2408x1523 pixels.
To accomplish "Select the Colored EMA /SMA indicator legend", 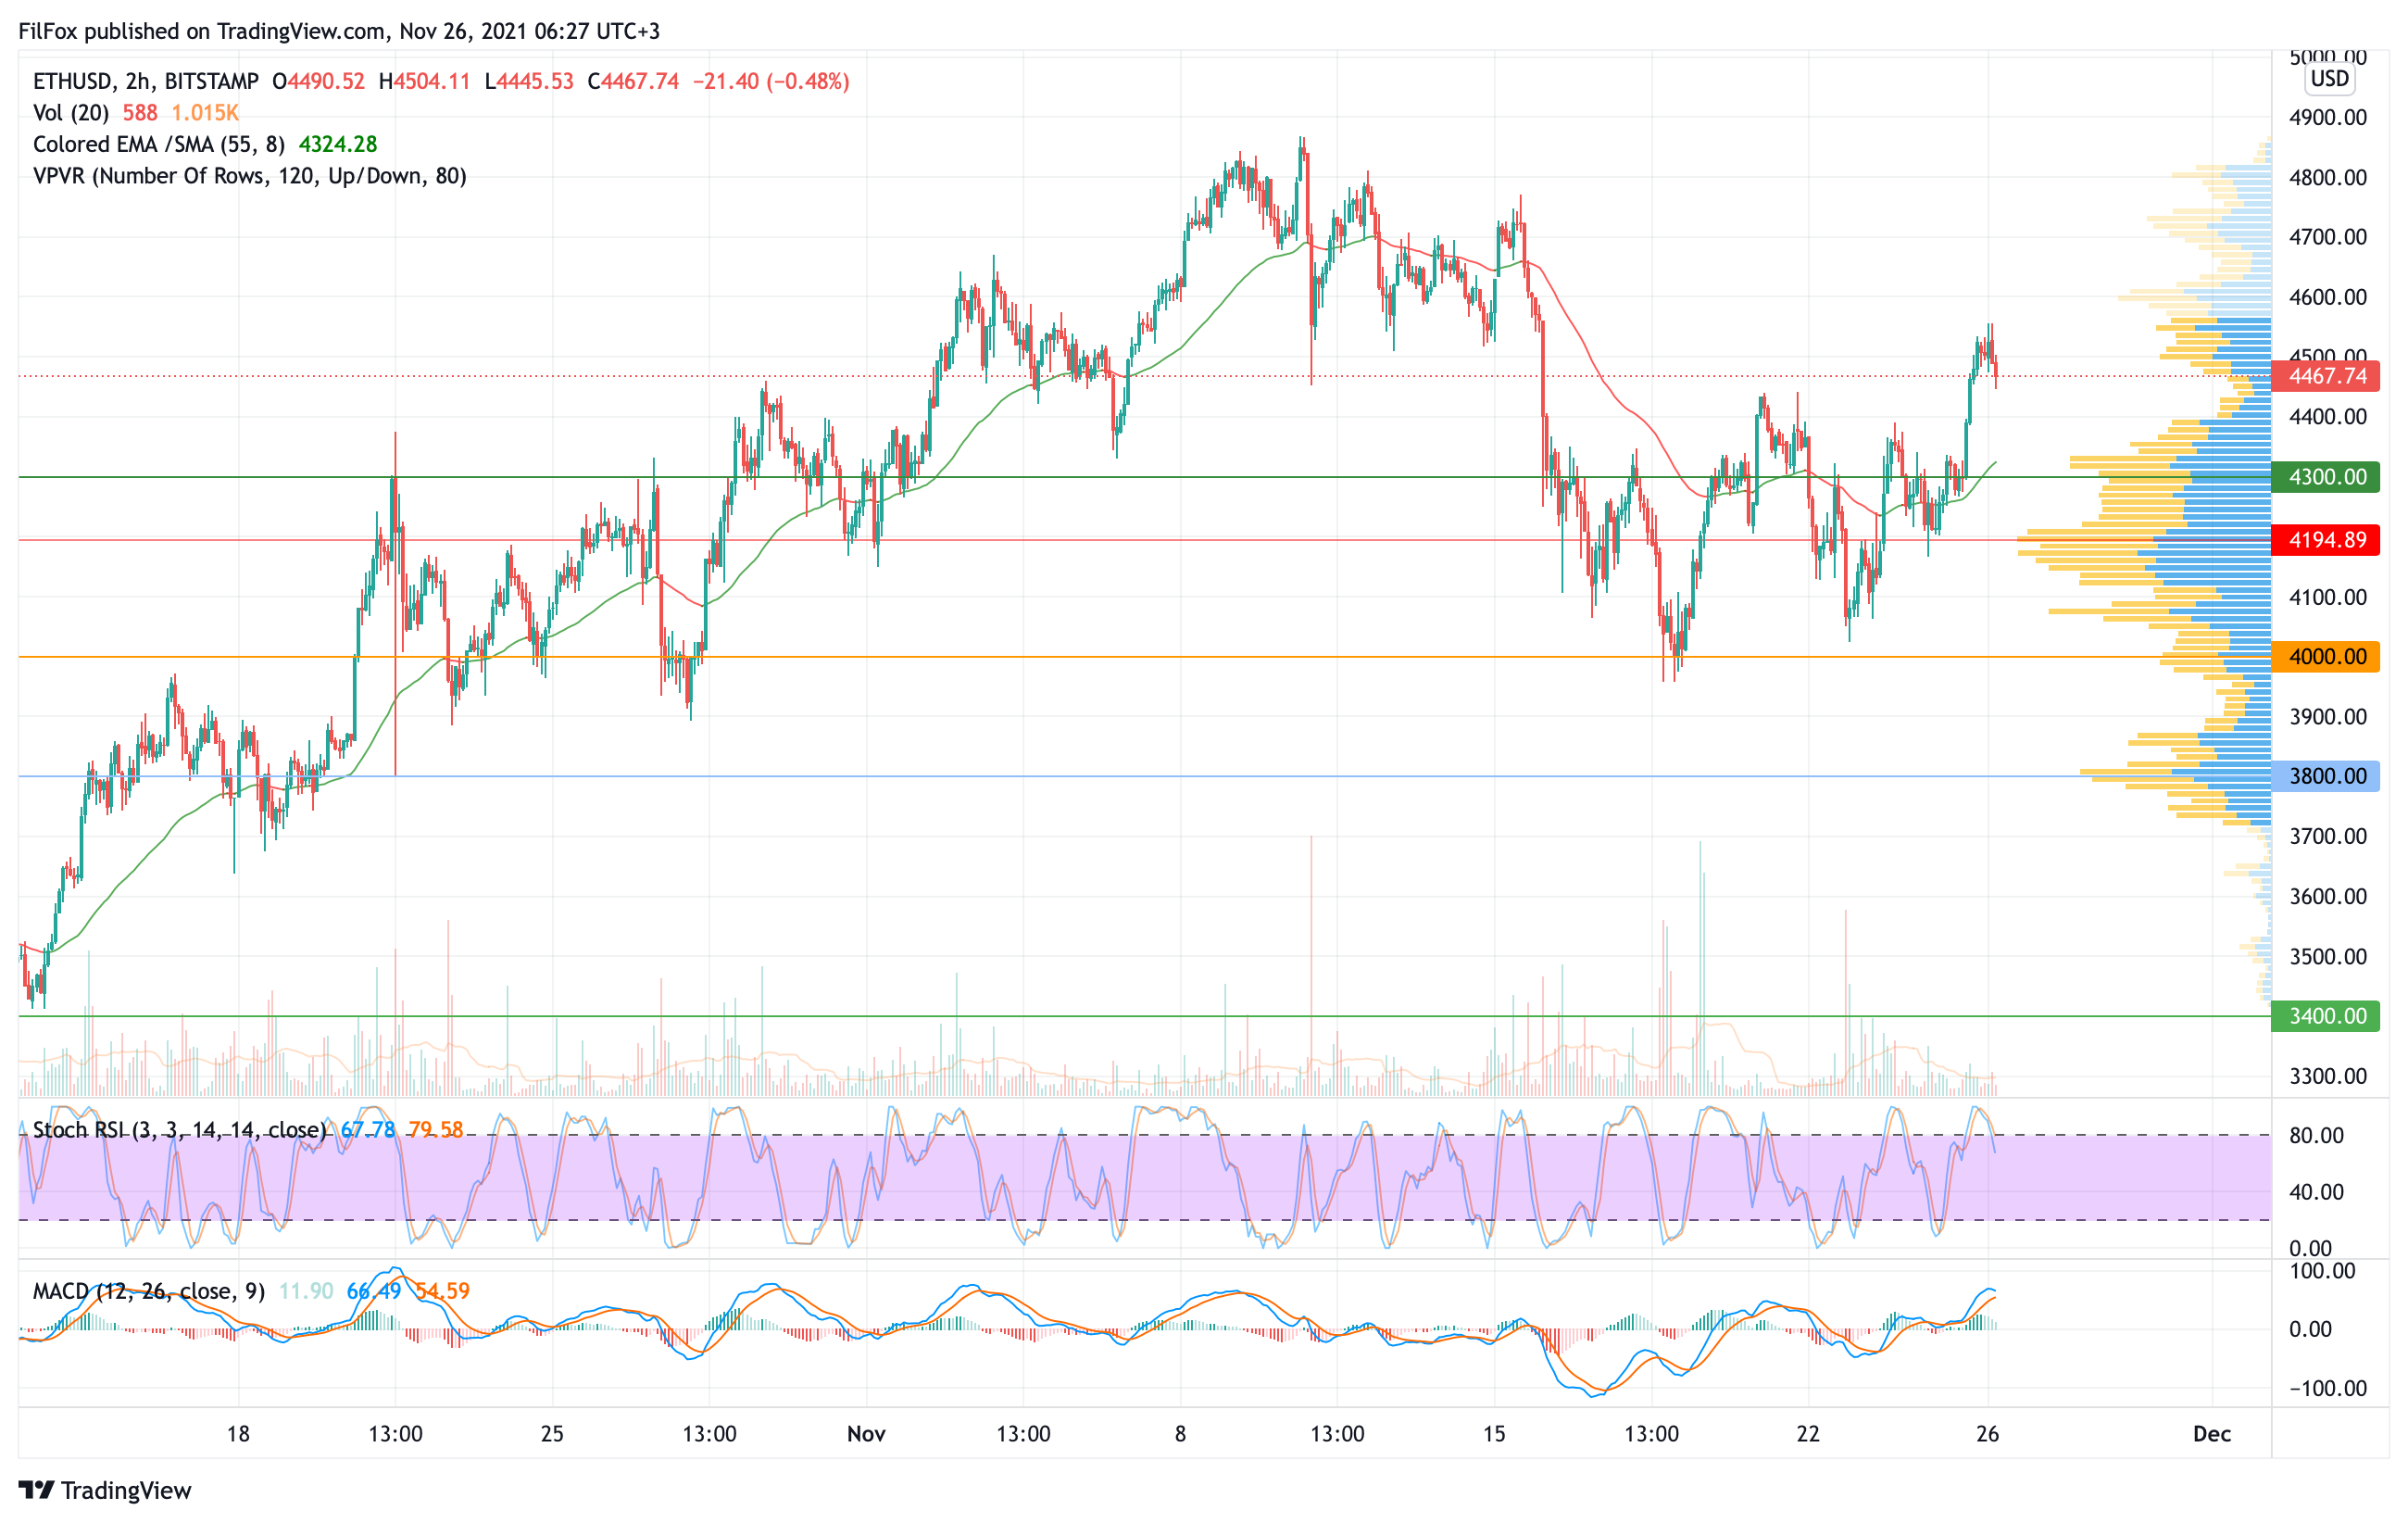I will pyautogui.click(x=158, y=144).
